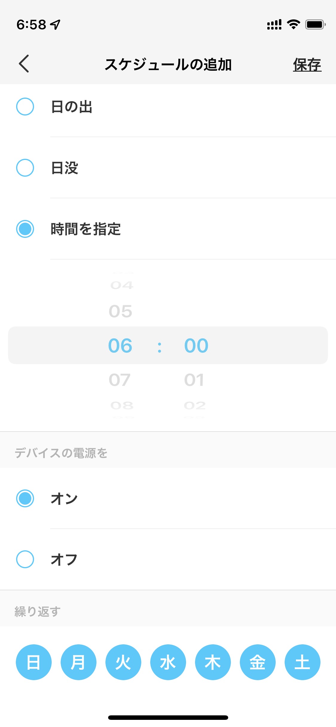Pick minute 01 in time picker
336x727 pixels.
[194, 380]
